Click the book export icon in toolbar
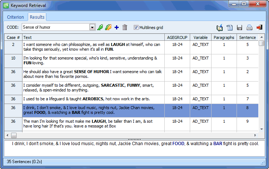 point(220,28)
